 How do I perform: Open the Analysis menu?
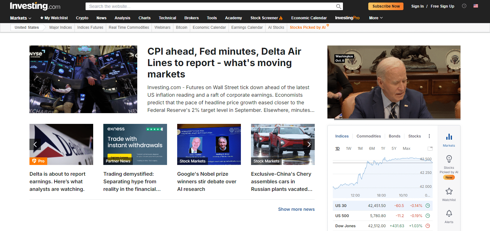122,18
